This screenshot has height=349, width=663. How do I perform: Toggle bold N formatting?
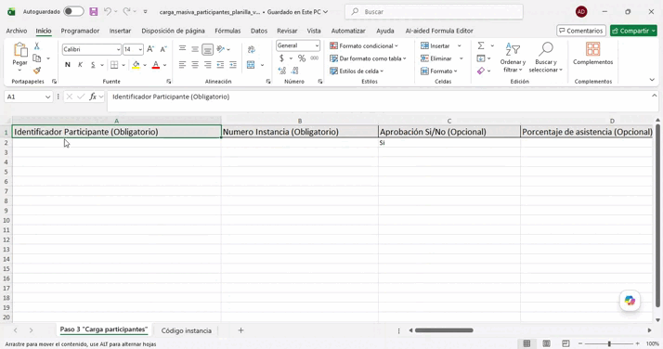click(67, 65)
